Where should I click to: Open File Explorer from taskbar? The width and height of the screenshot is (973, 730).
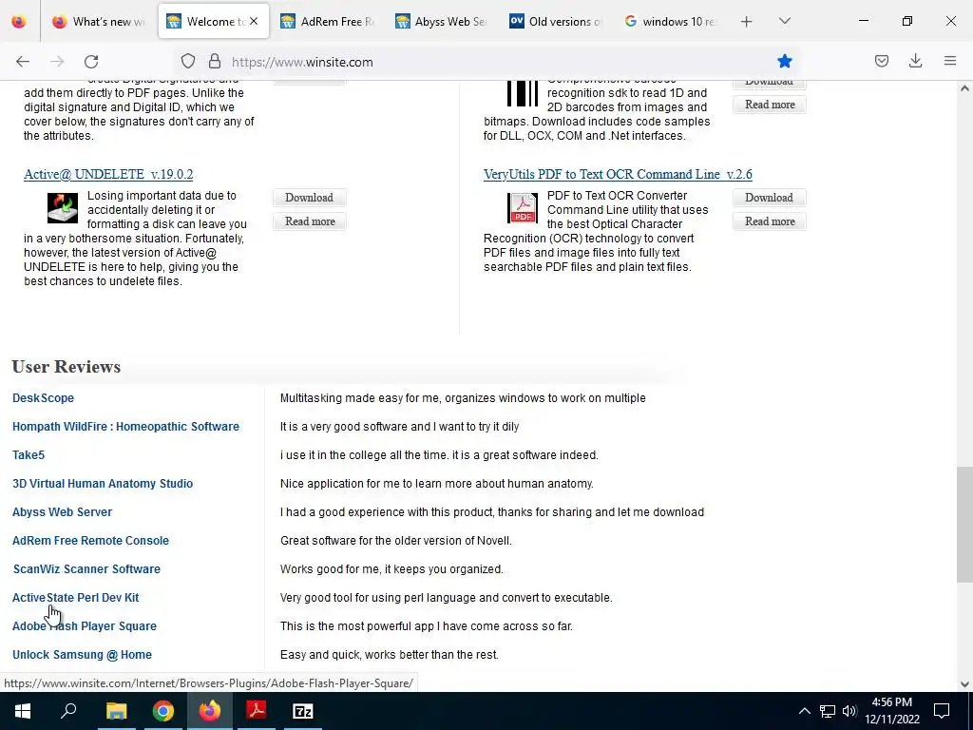point(116,711)
